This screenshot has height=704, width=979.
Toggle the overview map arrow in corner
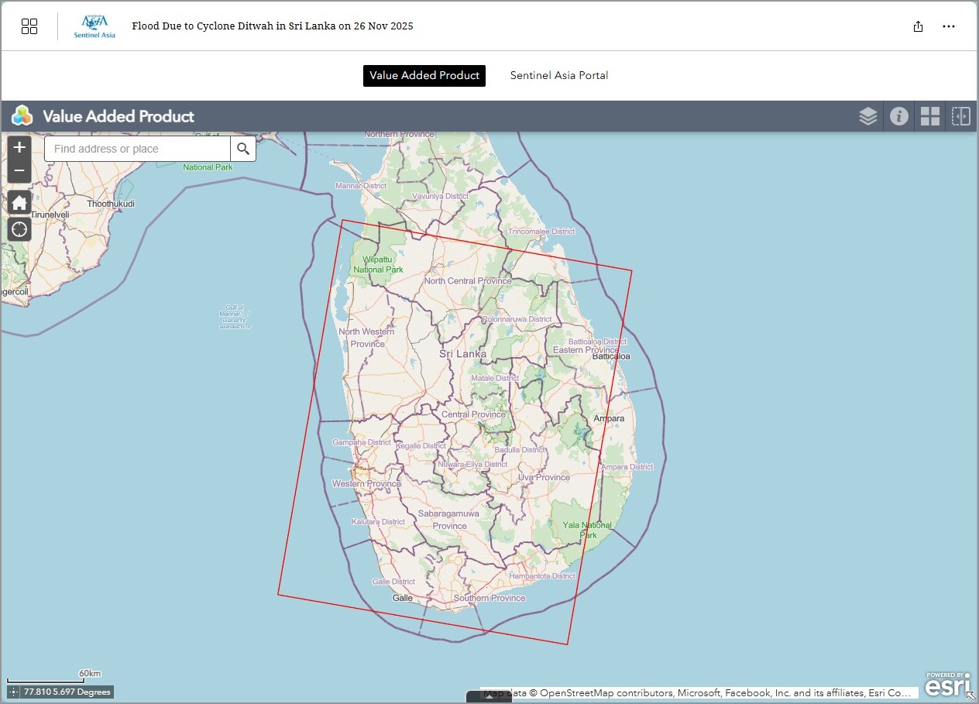coord(971,696)
